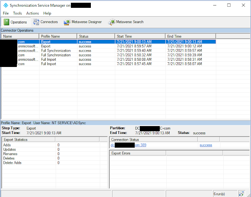Click the Deletes statistic row

click(54, 158)
